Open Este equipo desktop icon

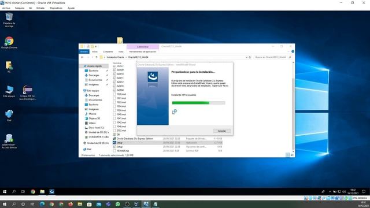pos(9,91)
